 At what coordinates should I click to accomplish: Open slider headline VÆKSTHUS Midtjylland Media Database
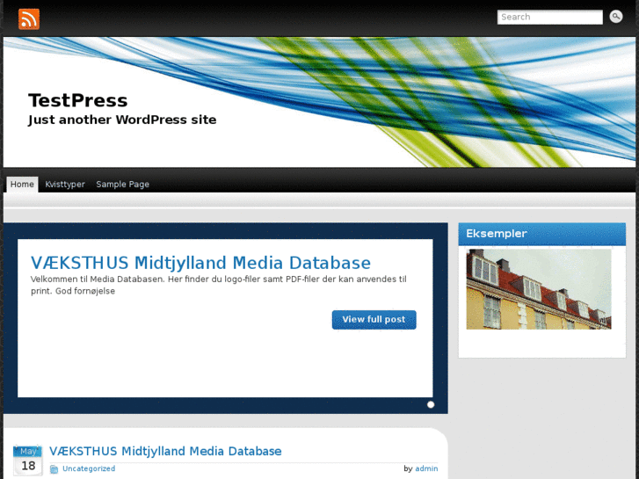(201, 263)
